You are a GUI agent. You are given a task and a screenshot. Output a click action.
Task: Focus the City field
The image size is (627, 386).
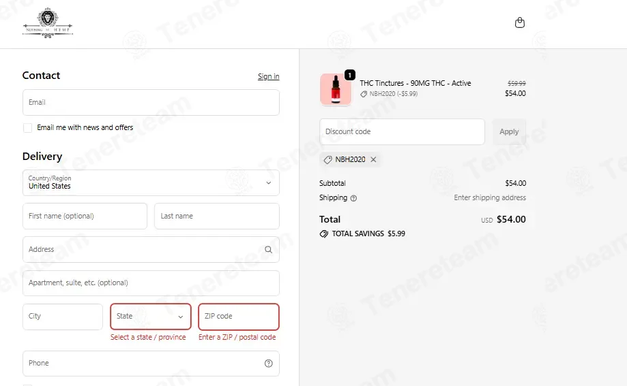click(63, 317)
